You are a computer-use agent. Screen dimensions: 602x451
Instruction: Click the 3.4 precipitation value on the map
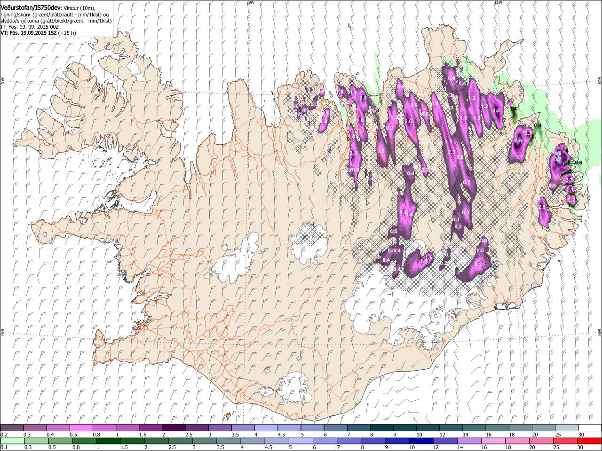[496, 110]
